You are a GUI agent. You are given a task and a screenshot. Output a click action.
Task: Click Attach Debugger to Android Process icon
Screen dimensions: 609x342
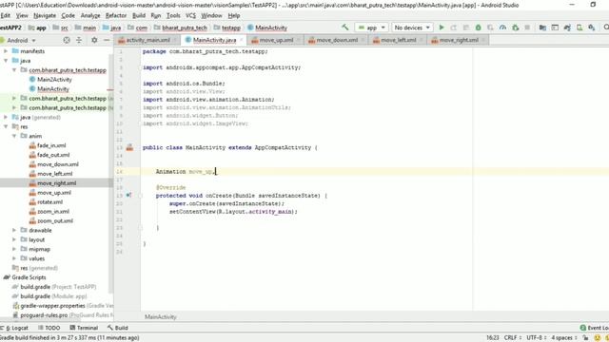pyautogui.click(x=515, y=28)
